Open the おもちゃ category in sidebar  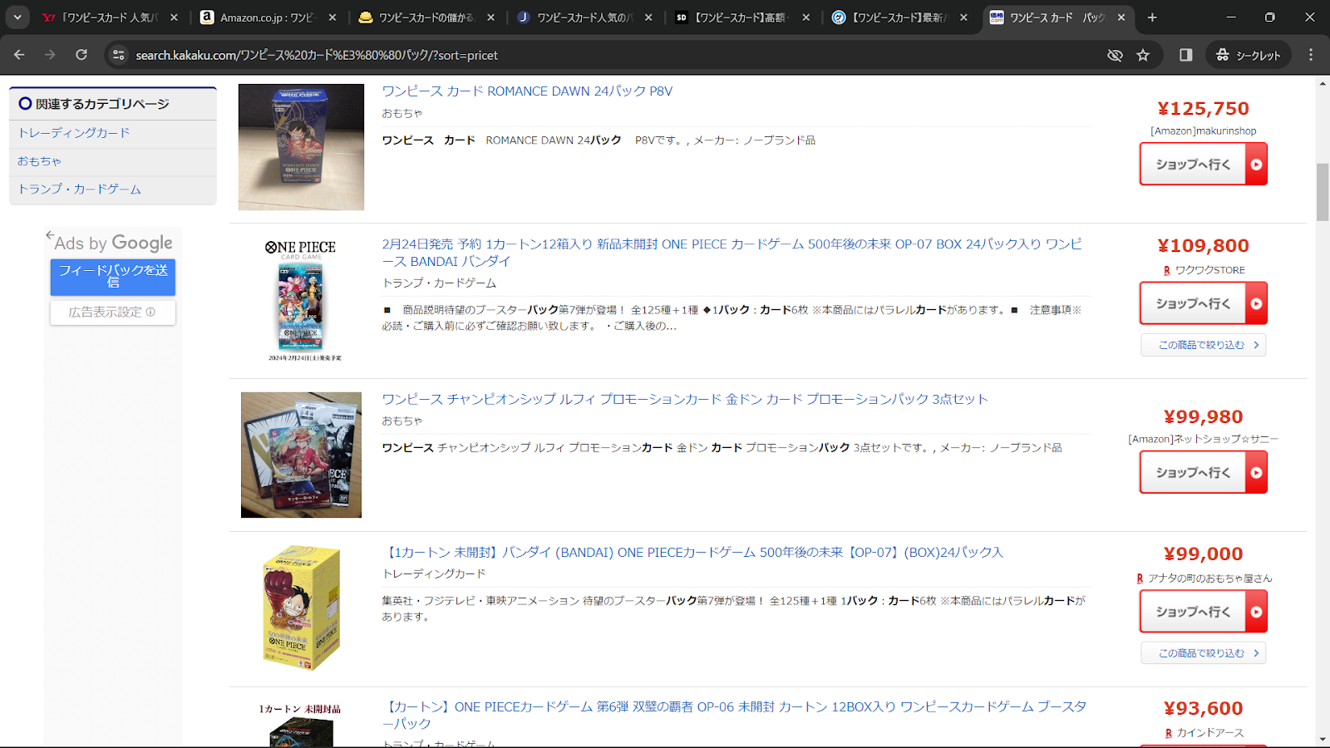[40, 161]
